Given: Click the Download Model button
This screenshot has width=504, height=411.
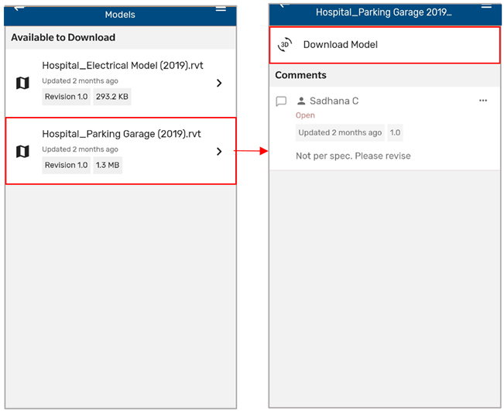Looking at the screenshot, I should pyautogui.click(x=385, y=45).
